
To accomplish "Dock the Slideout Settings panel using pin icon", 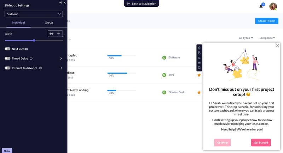I will coord(60,2).
